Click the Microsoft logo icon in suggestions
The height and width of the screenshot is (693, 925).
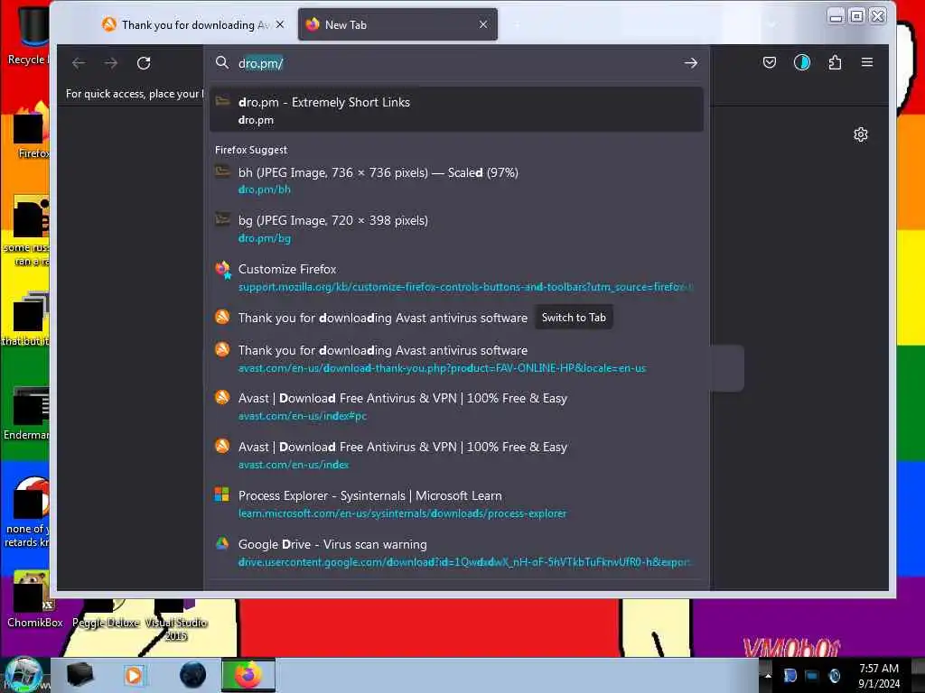(x=222, y=494)
